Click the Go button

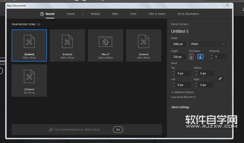[118, 130]
